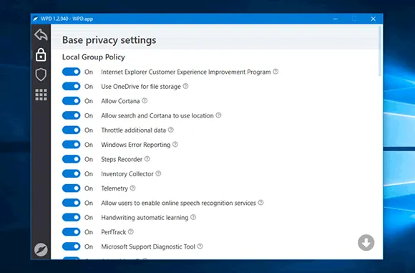The width and height of the screenshot is (415, 273).
Task: Toggle online speech recognition services switch
Action: 72,203
